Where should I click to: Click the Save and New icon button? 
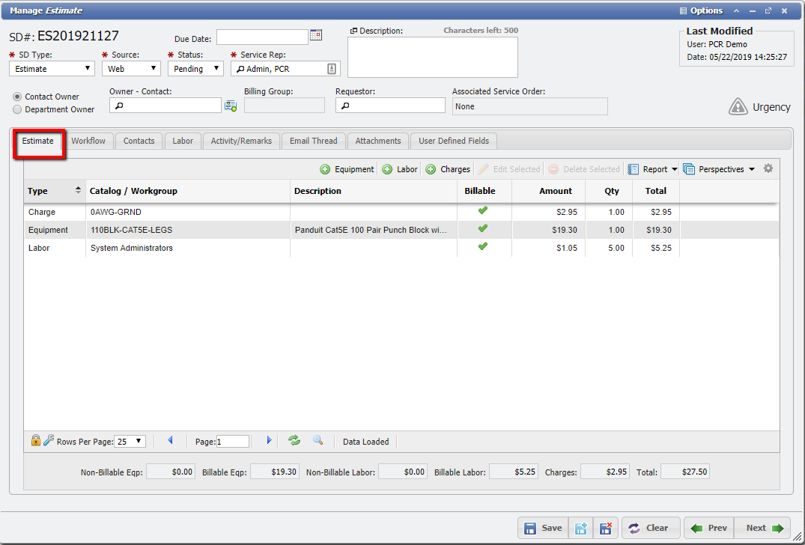[580, 528]
